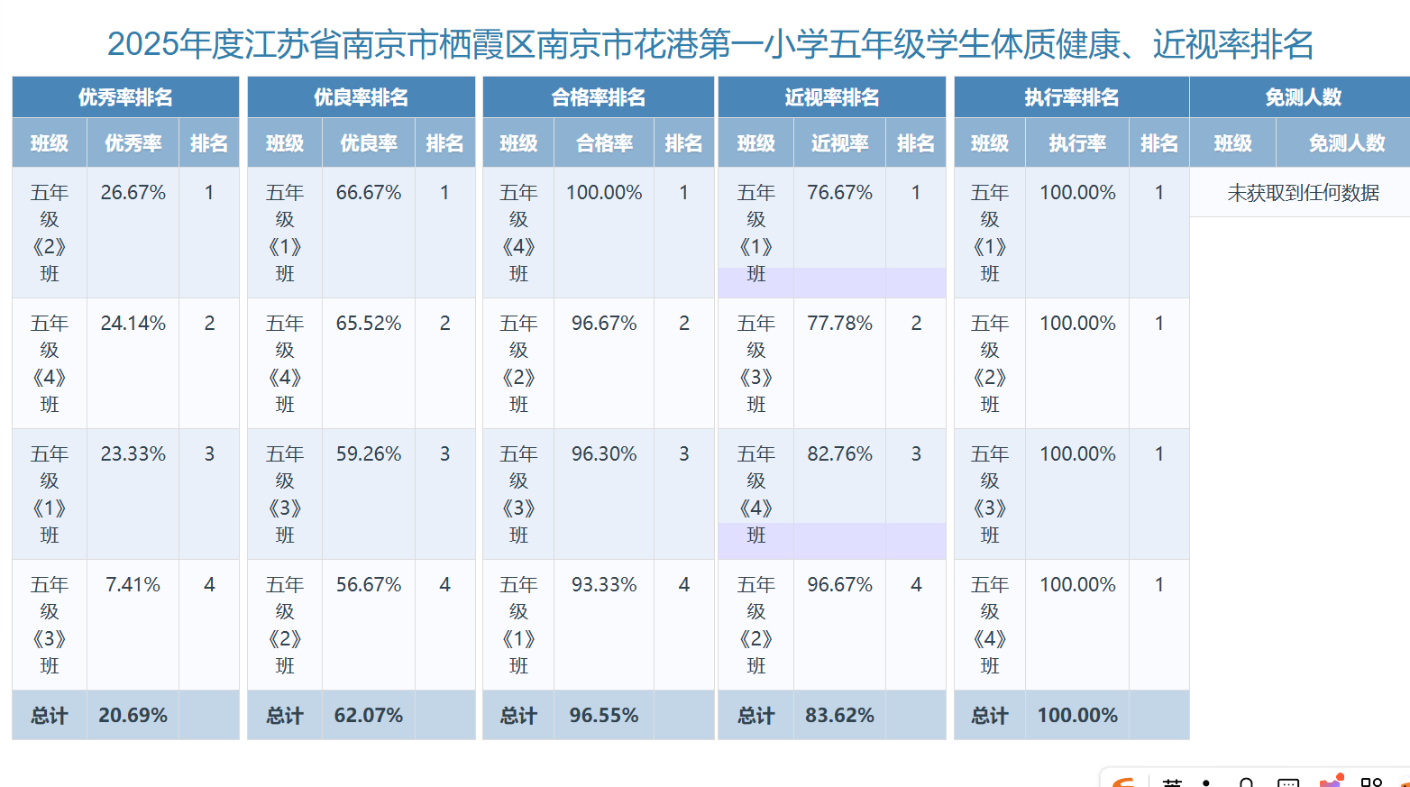This screenshot has height=787, width=1410.
Task: Open the IME skin shop icon with red dot
Action: pyautogui.click(x=1331, y=782)
